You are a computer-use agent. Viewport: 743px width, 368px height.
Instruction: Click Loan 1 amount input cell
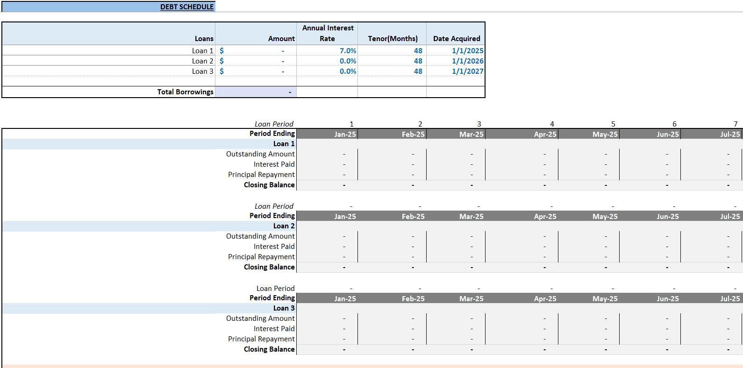click(x=256, y=50)
